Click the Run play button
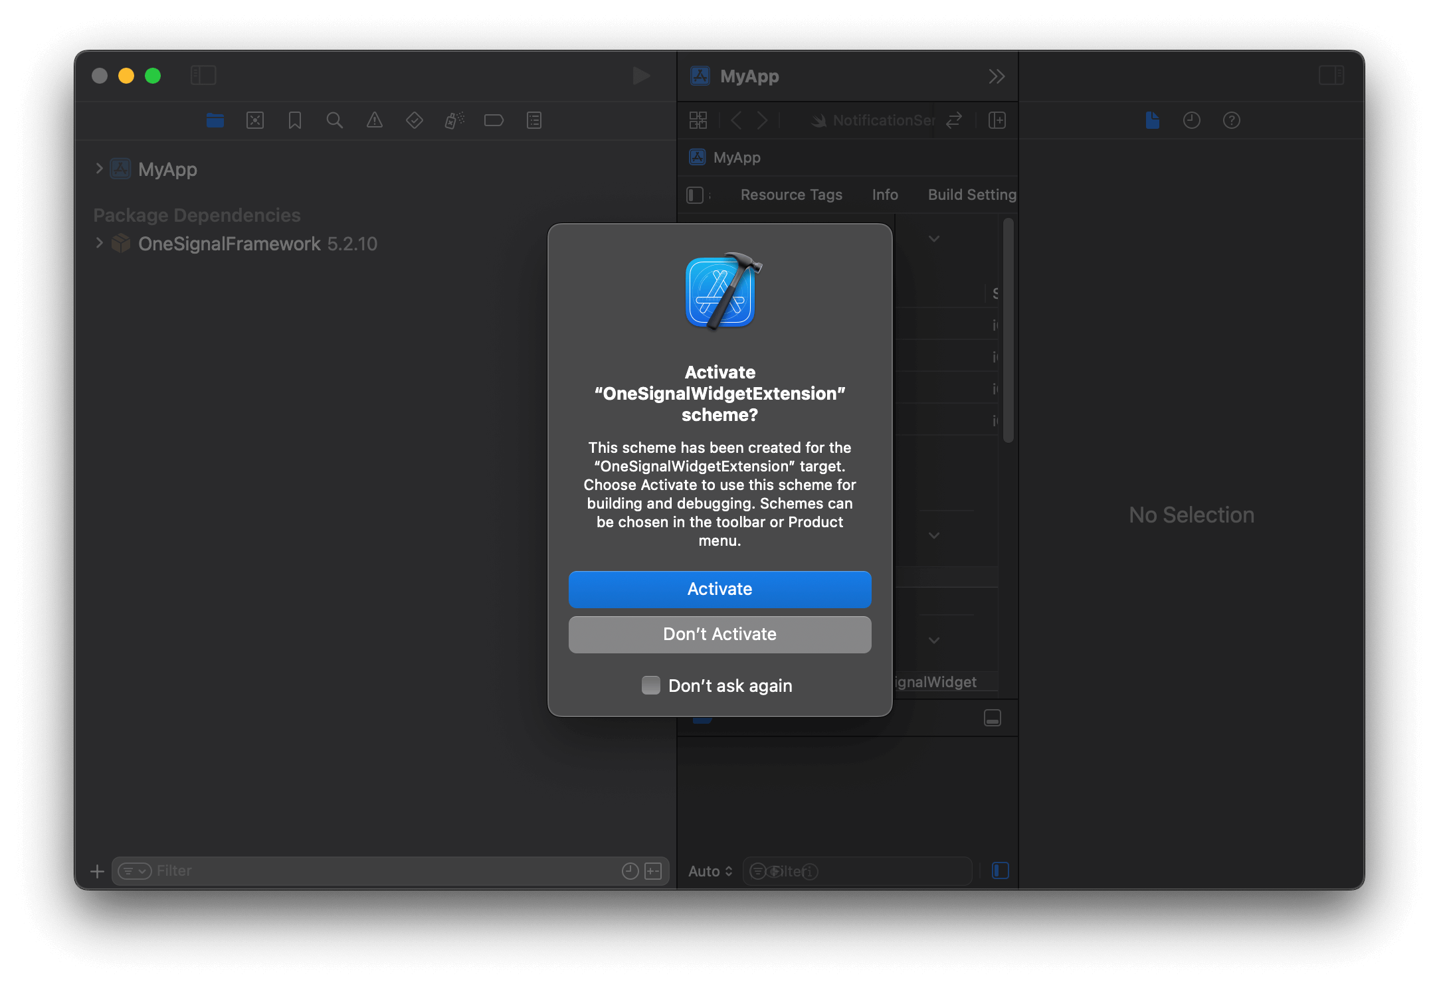 click(641, 76)
